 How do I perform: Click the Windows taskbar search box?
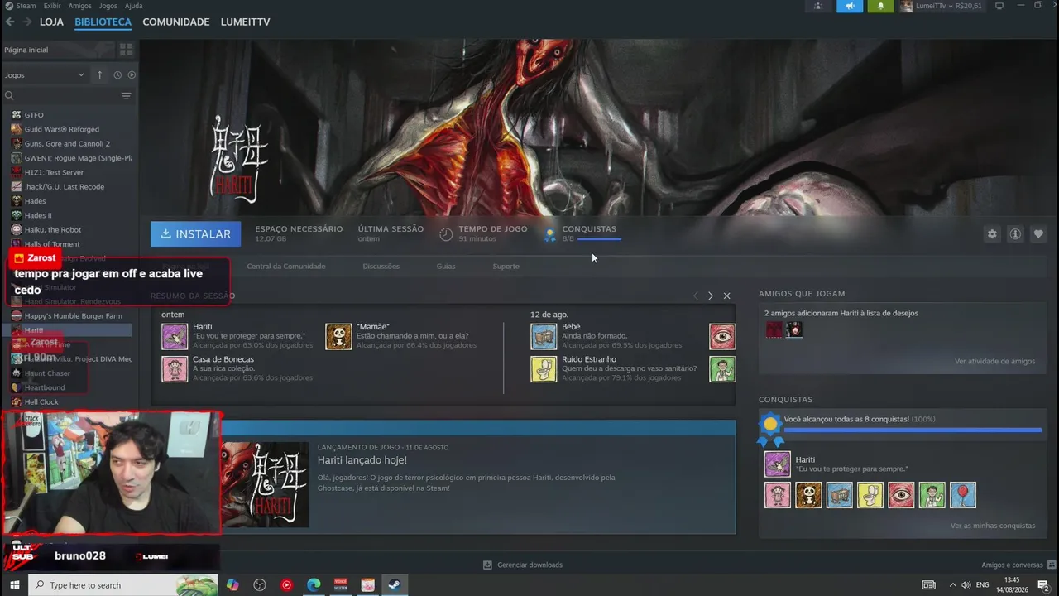point(123,585)
